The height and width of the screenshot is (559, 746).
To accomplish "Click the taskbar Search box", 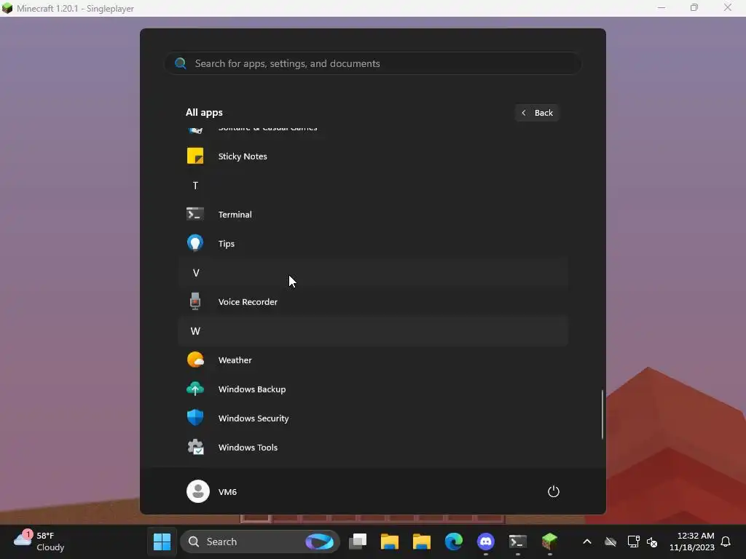I will [x=260, y=542].
